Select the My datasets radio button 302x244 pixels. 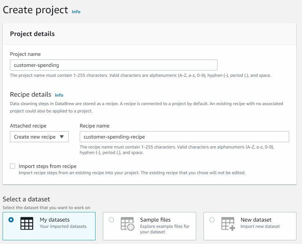point(11,220)
